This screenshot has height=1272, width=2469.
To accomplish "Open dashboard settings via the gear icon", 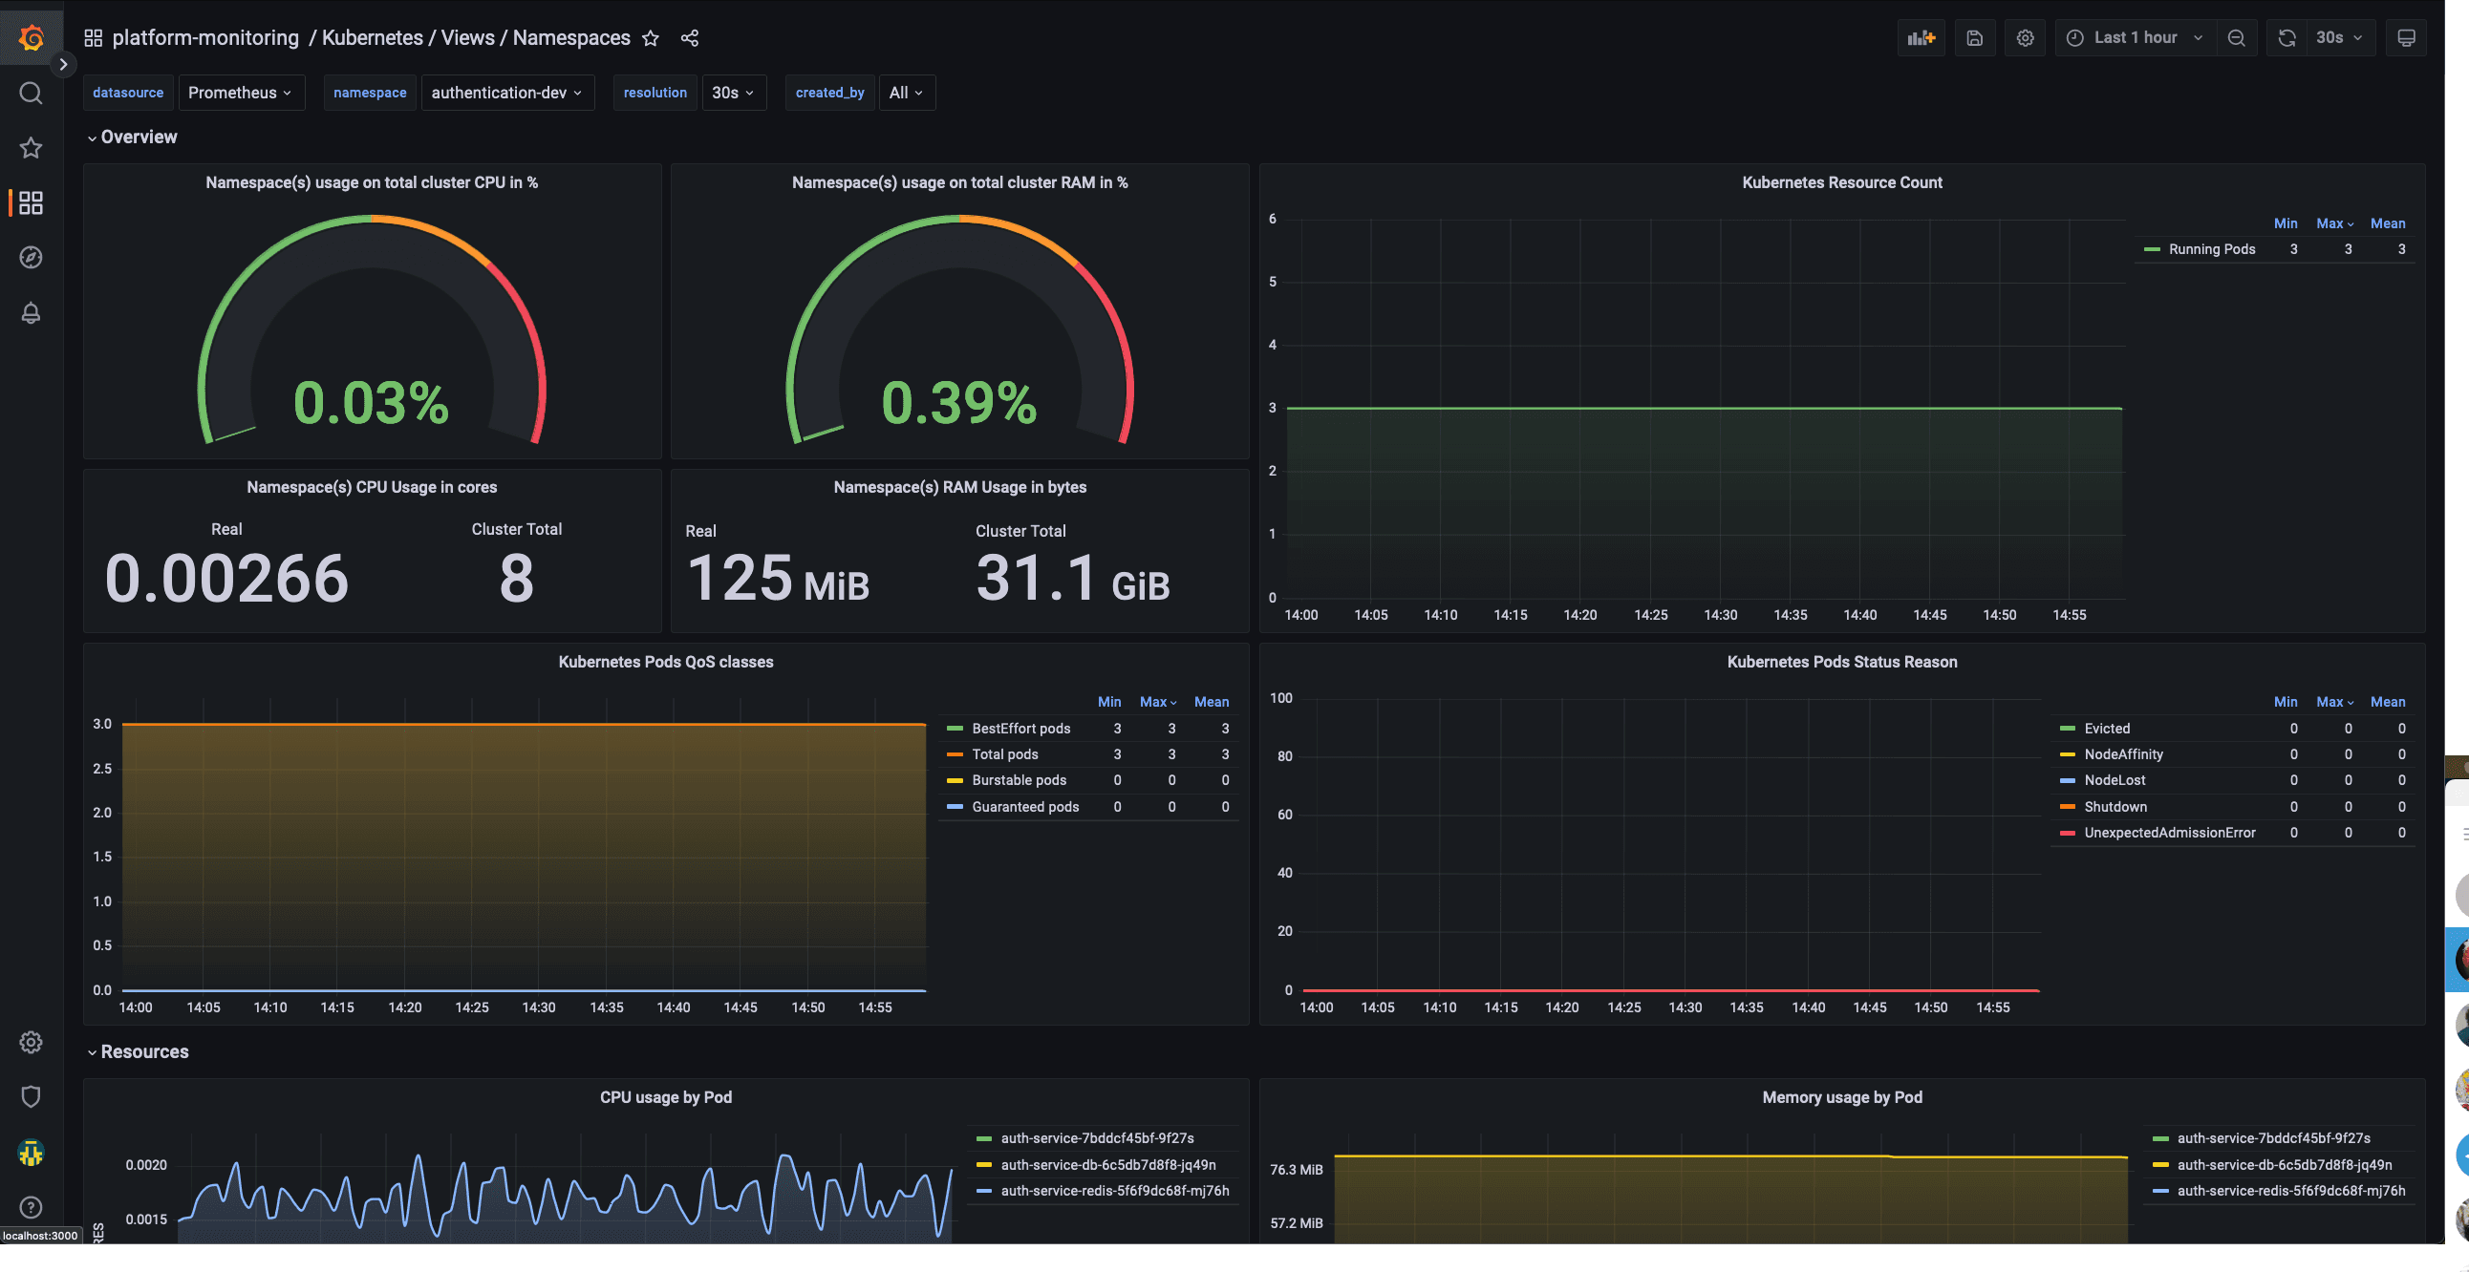I will click(x=2026, y=37).
